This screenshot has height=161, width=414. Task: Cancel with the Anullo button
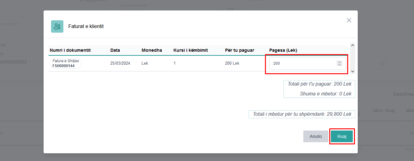316,136
